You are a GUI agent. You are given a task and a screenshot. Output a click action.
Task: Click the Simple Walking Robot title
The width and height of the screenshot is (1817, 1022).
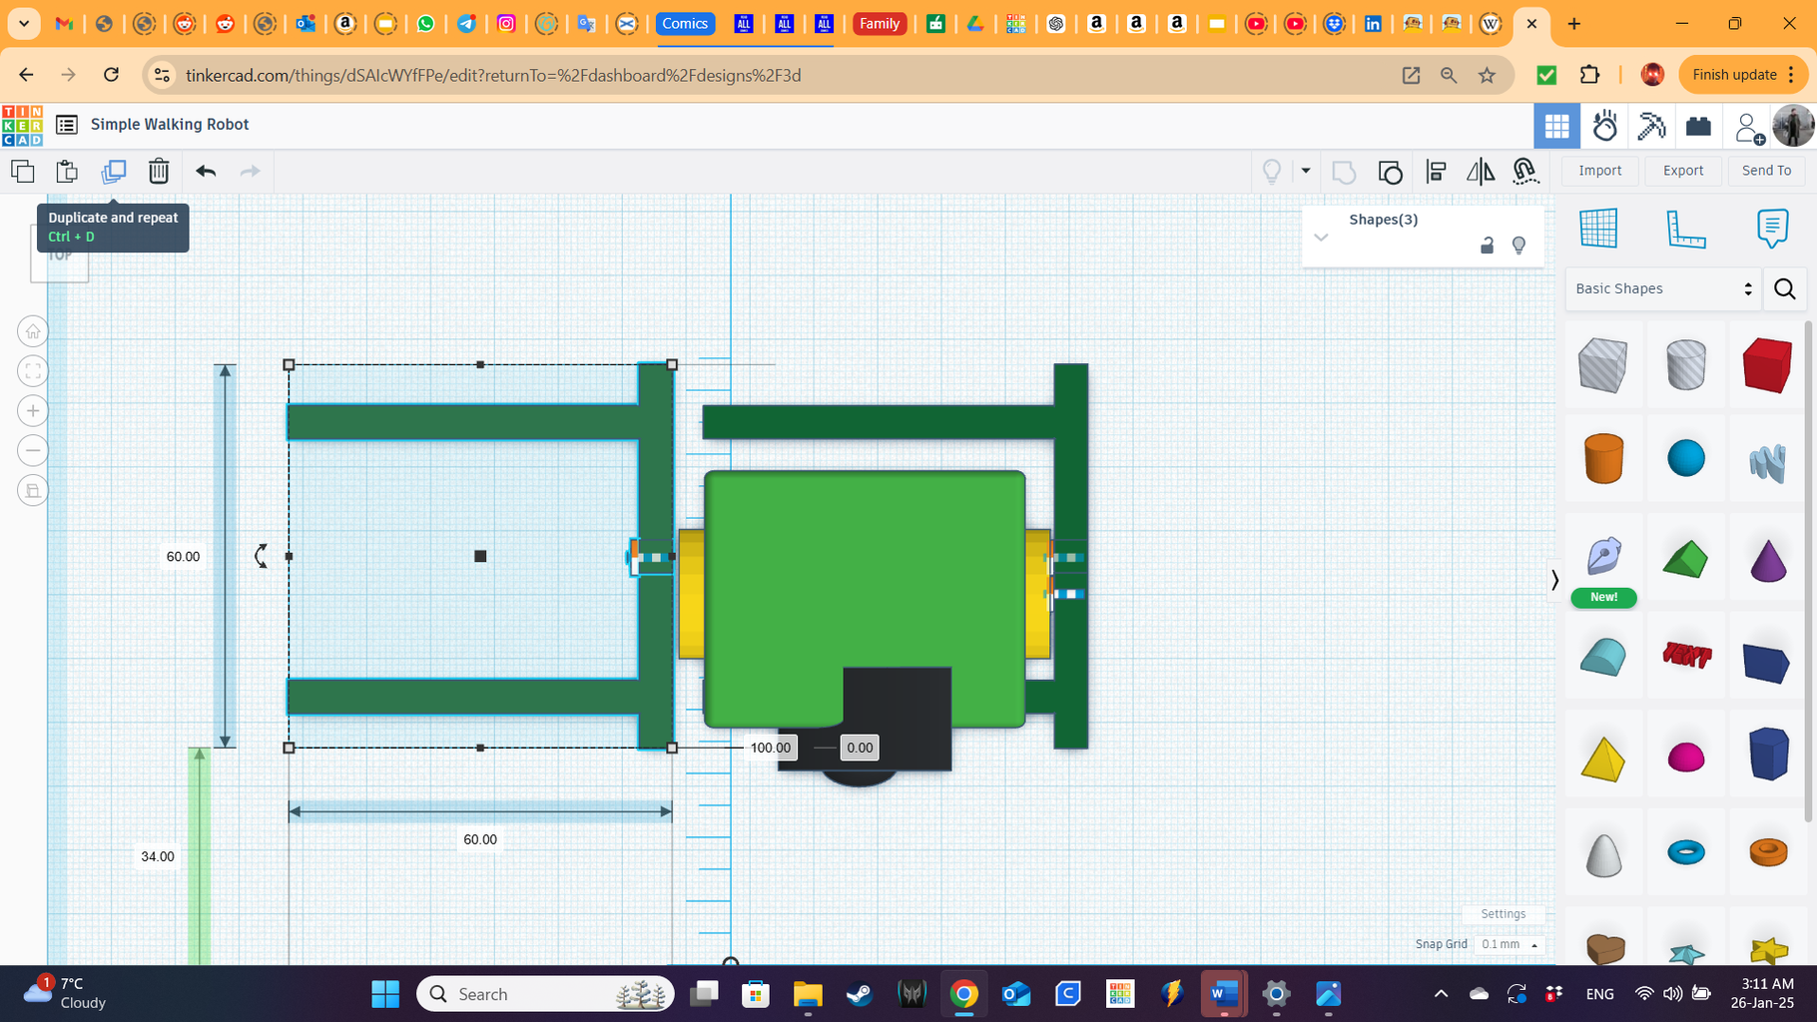point(170,125)
